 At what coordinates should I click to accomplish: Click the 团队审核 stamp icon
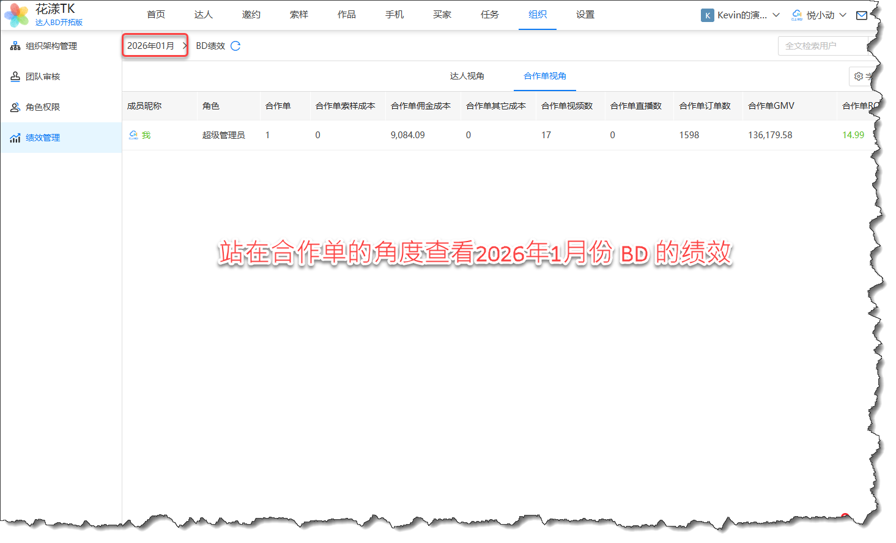coord(15,76)
